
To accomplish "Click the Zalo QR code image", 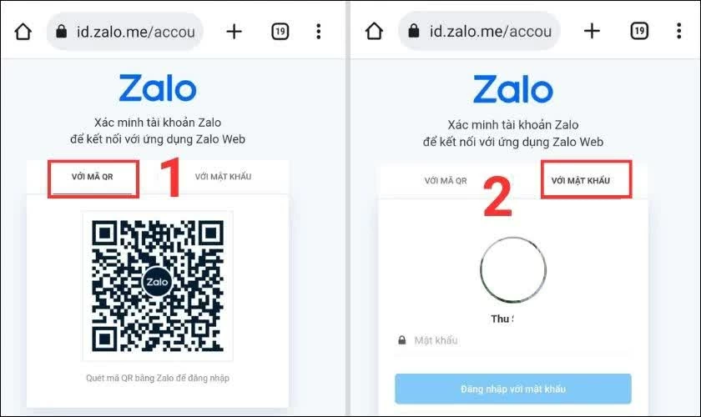I will point(158,285).
